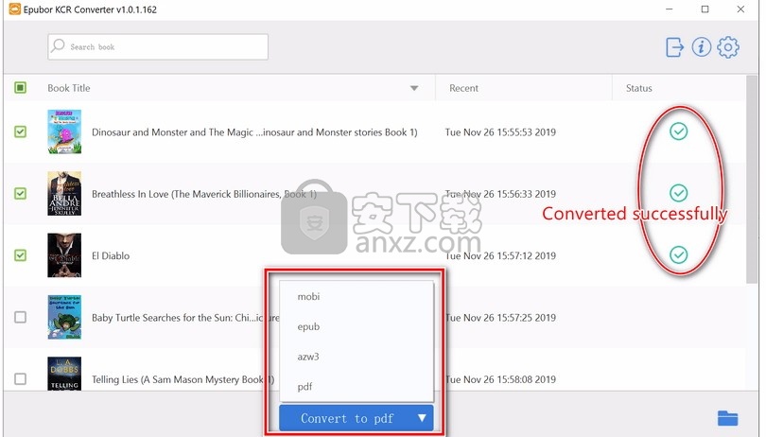Screen dimensions: 766x437
Task: Collapse the output format dropdown arrow
Action: coord(422,418)
